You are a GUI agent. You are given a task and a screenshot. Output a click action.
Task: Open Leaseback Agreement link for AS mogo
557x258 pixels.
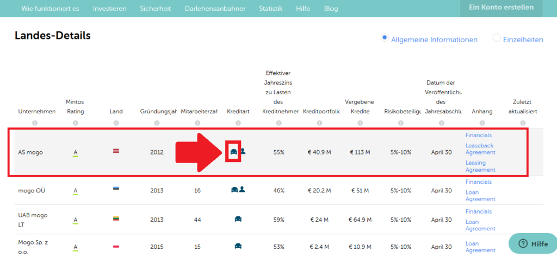coord(480,149)
